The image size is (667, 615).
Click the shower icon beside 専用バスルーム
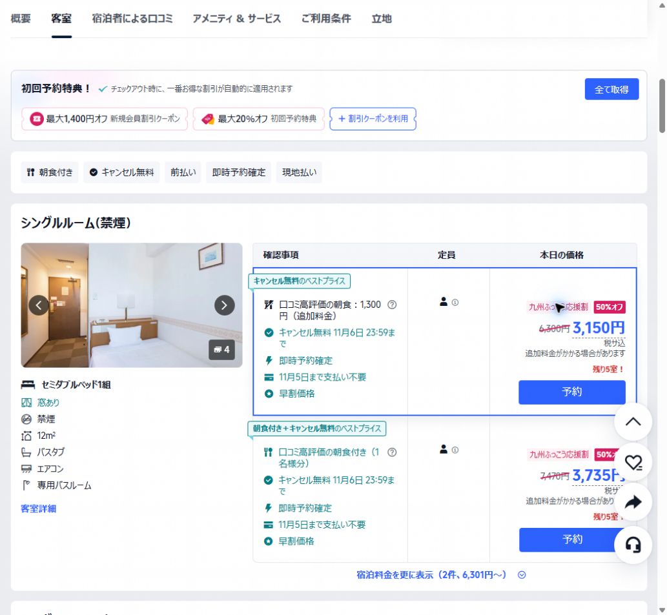(x=26, y=485)
